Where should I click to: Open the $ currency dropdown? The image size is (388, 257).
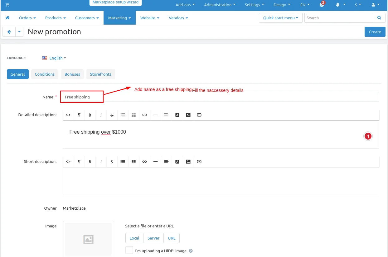pos(358,5)
